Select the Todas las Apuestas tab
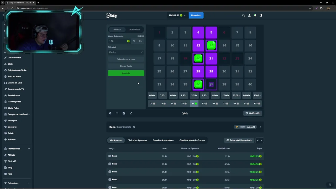336x189 pixels. point(138,140)
